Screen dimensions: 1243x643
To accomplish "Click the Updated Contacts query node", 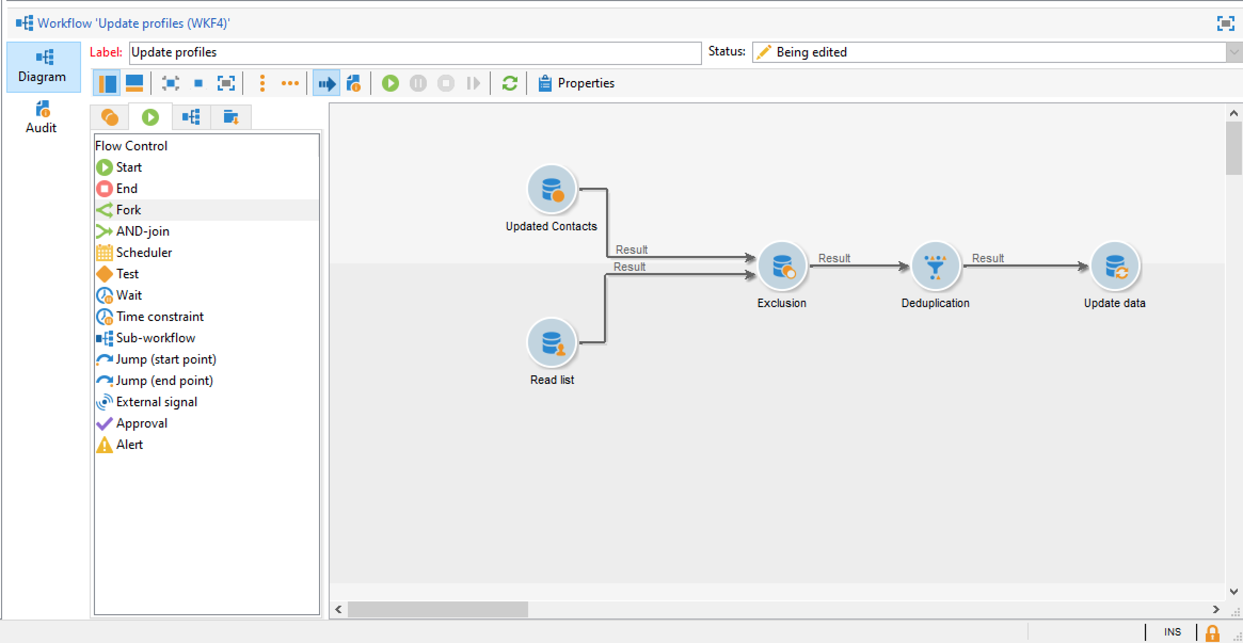I will (x=552, y=189).
